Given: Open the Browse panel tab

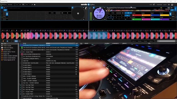Looking at the screenshot, I should tap(140, 41).
